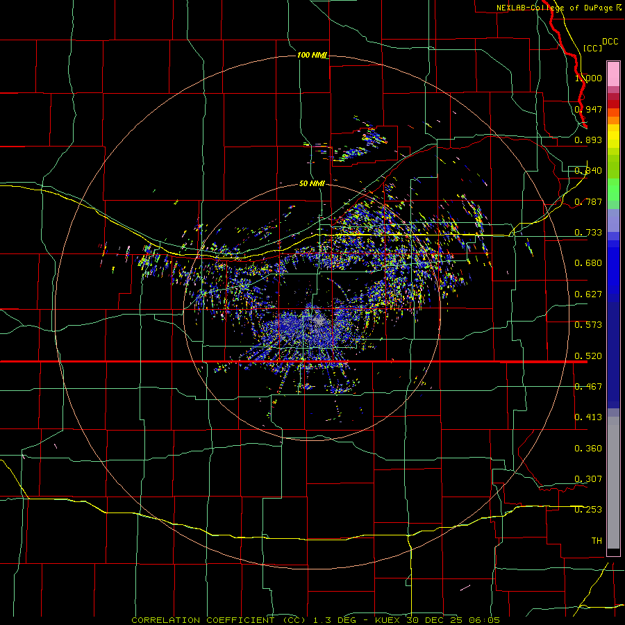The height and width of the screenshot is (625, 625).
Task: Click the 0.787 scale value
Action: tap(588, 201)
